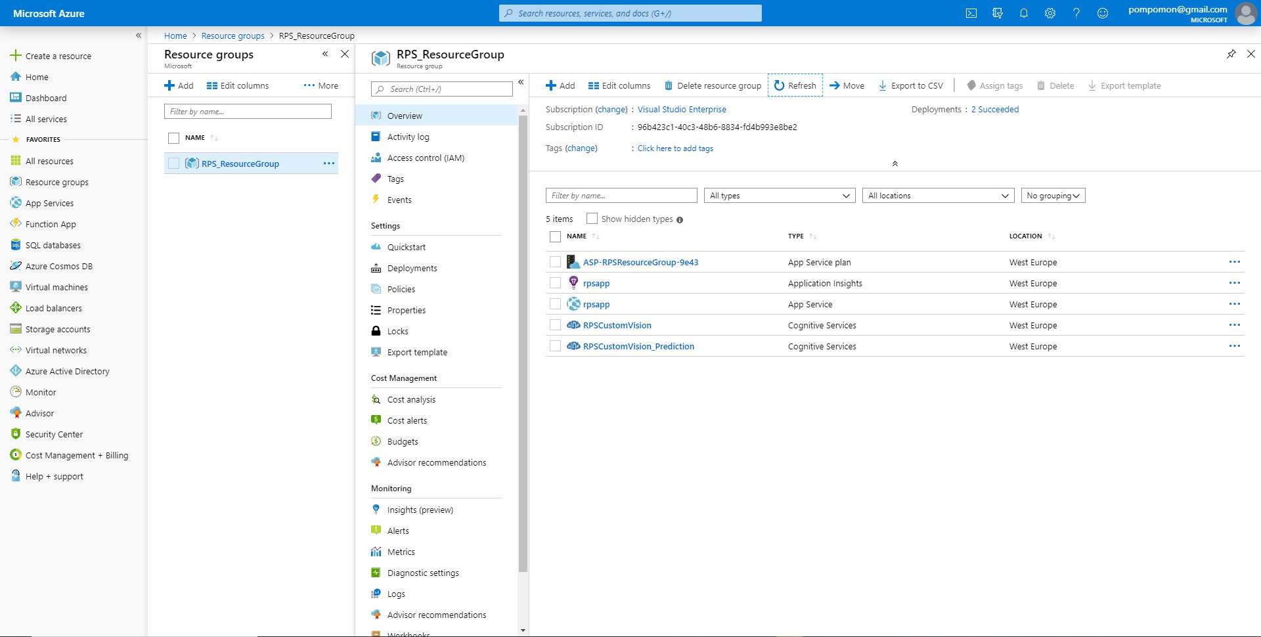Open the help question mark menu
Image resolution: width=1261 pixels, height=637 pixels.
[1076, 13]
